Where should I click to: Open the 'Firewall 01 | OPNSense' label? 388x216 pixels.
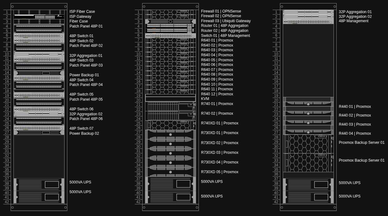click(x=221, y=11)
